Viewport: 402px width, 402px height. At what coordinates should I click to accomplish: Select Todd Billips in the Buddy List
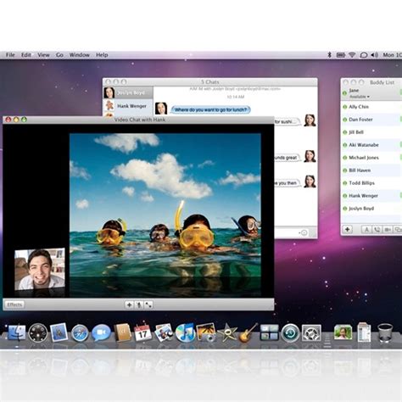point(371,183)
